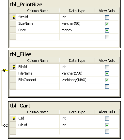This screenshot has height=140, width=124.
Task: Click Allow Nulls header in tbl_Files
Action: [x=107, y=61]
